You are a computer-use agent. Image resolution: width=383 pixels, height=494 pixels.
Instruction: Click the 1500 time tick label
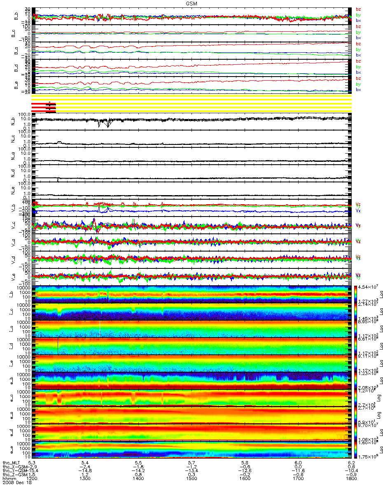[x=191, y=479]
